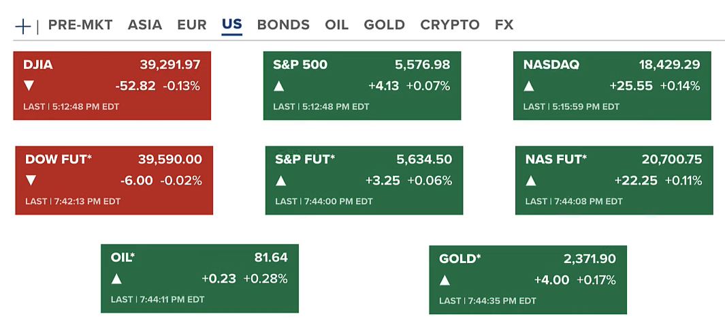The width and height of the screenshot is (725, 325).
Task: Open the BONDS tab
Action: (283, 25)
